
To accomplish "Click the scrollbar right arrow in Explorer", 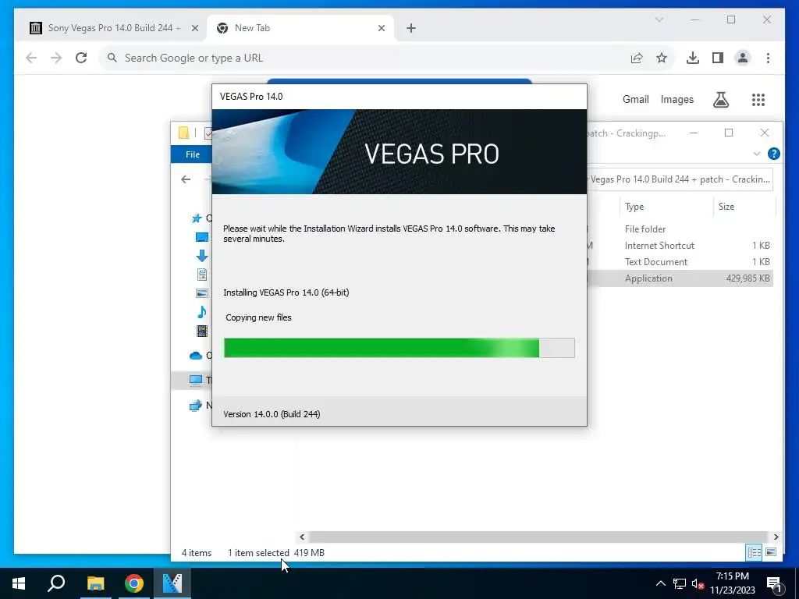I will tap(776, 537).
